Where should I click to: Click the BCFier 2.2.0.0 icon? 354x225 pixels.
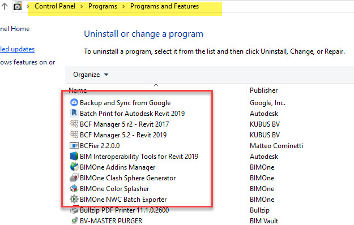(74, 145)
